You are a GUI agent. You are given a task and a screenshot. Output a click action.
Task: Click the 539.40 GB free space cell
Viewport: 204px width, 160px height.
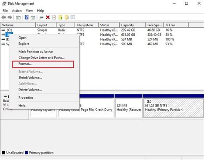pos(155,35)
